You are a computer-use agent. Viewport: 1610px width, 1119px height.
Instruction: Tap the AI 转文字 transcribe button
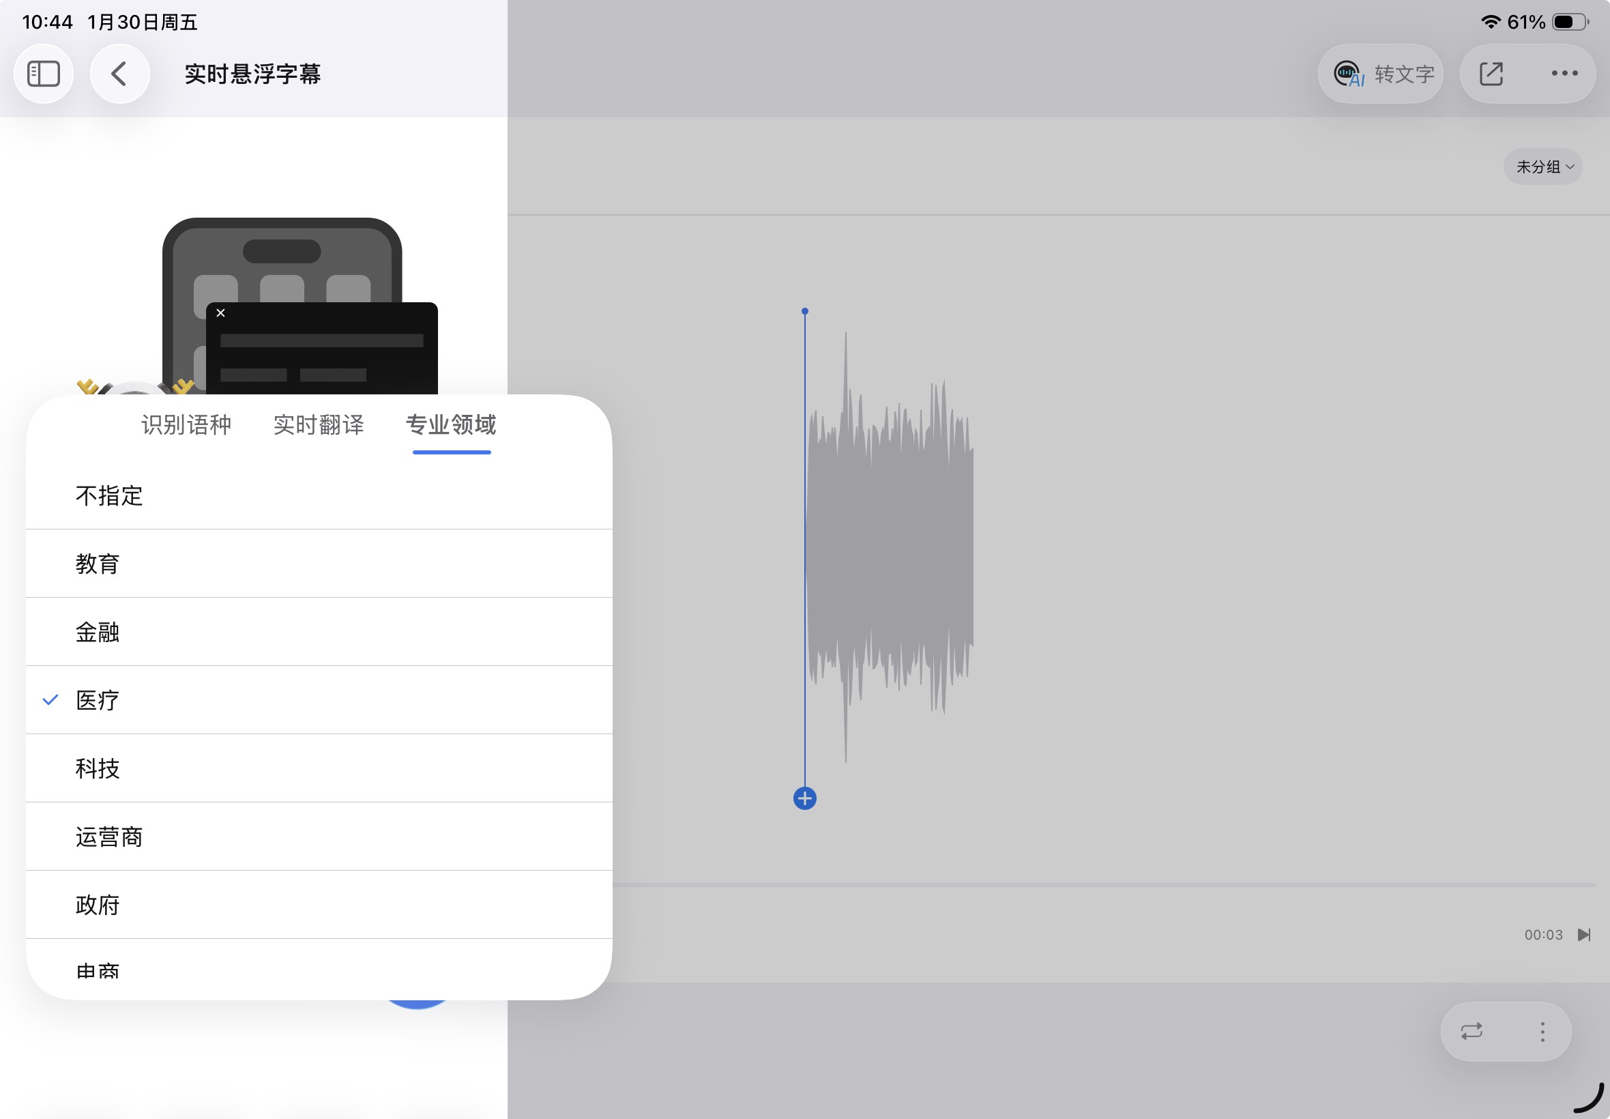point(1380,74)
